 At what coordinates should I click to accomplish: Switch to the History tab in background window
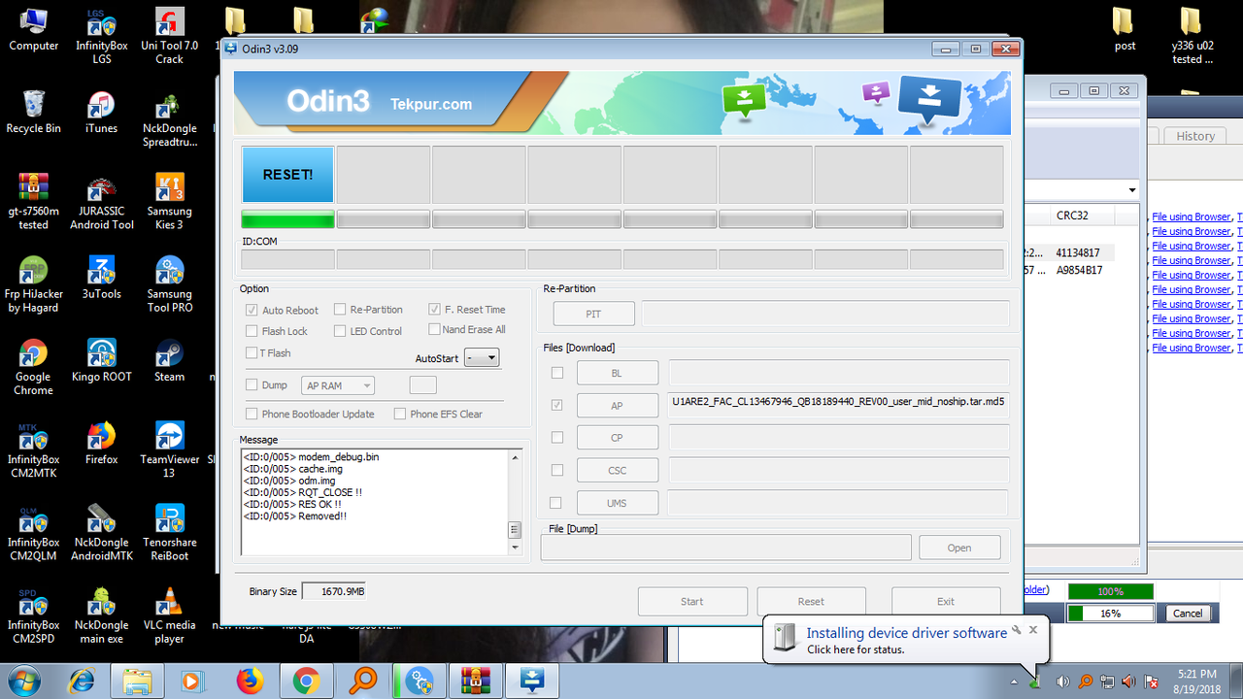pyautogui.click(x=1195, y=136)
